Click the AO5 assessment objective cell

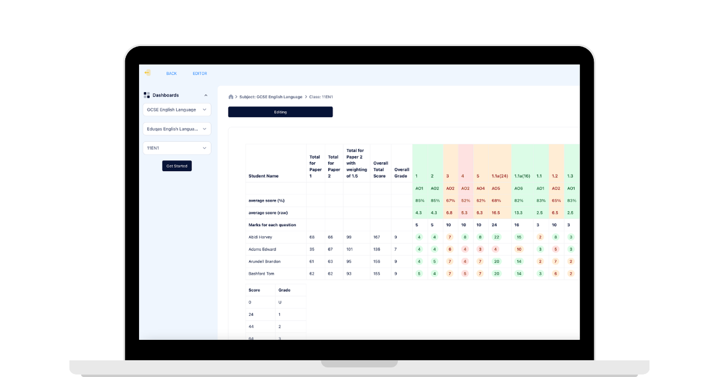496,188
